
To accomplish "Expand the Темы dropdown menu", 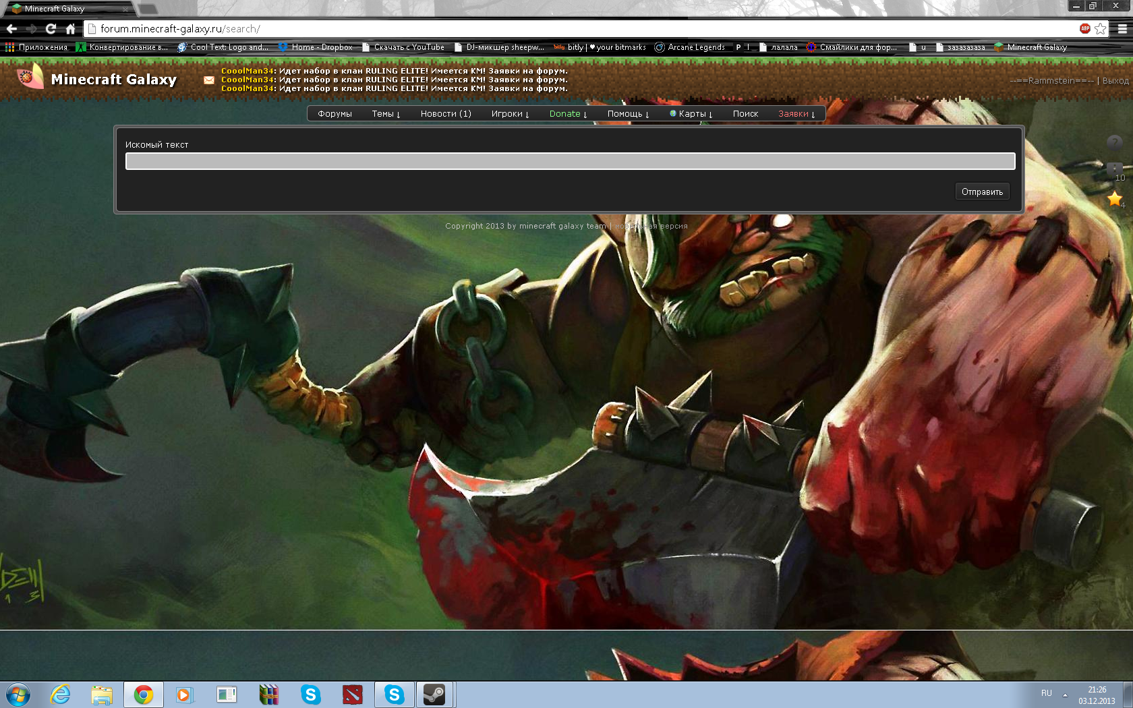I will tap(386, 114).
